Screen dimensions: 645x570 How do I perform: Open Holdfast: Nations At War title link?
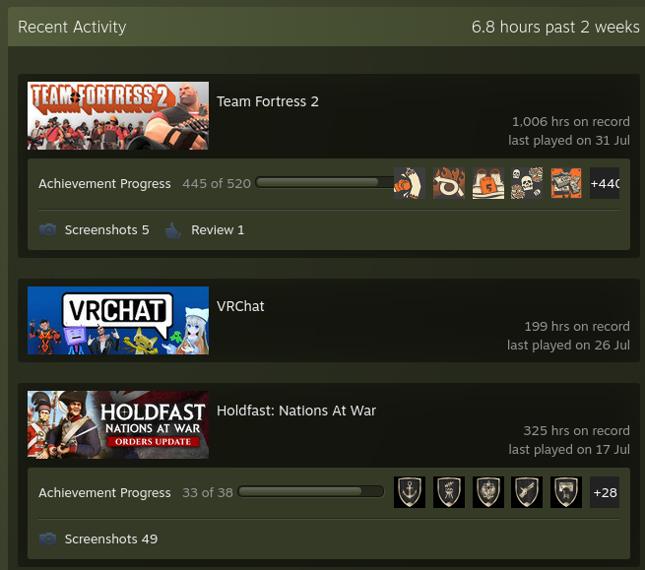tap(296, 411)
